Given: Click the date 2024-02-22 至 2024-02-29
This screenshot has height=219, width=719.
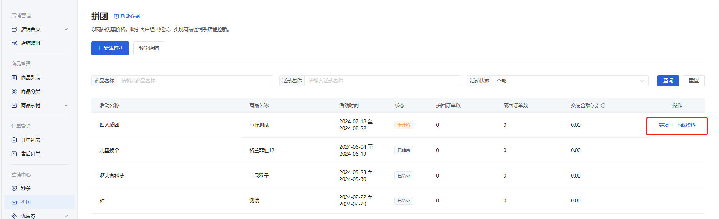Looking at the screenshot, I should (x=356, y=201).
